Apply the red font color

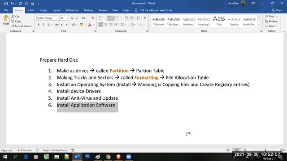tap(90, 25)
